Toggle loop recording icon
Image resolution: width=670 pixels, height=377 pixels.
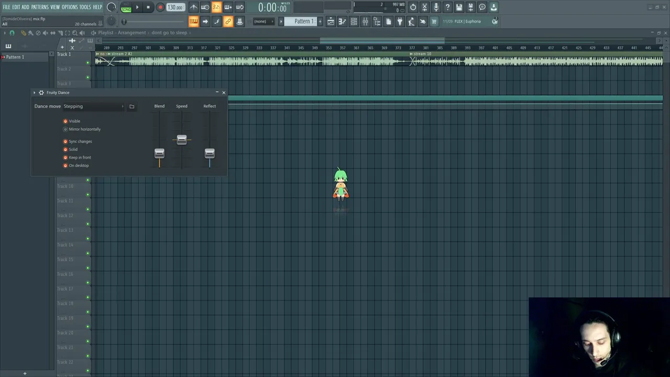pos(239,7)
